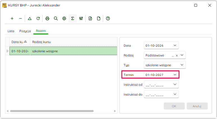The height and width of the screenshot is (119, 217).
Task: Click the Anuluj button
Action: tap(197, 106)
